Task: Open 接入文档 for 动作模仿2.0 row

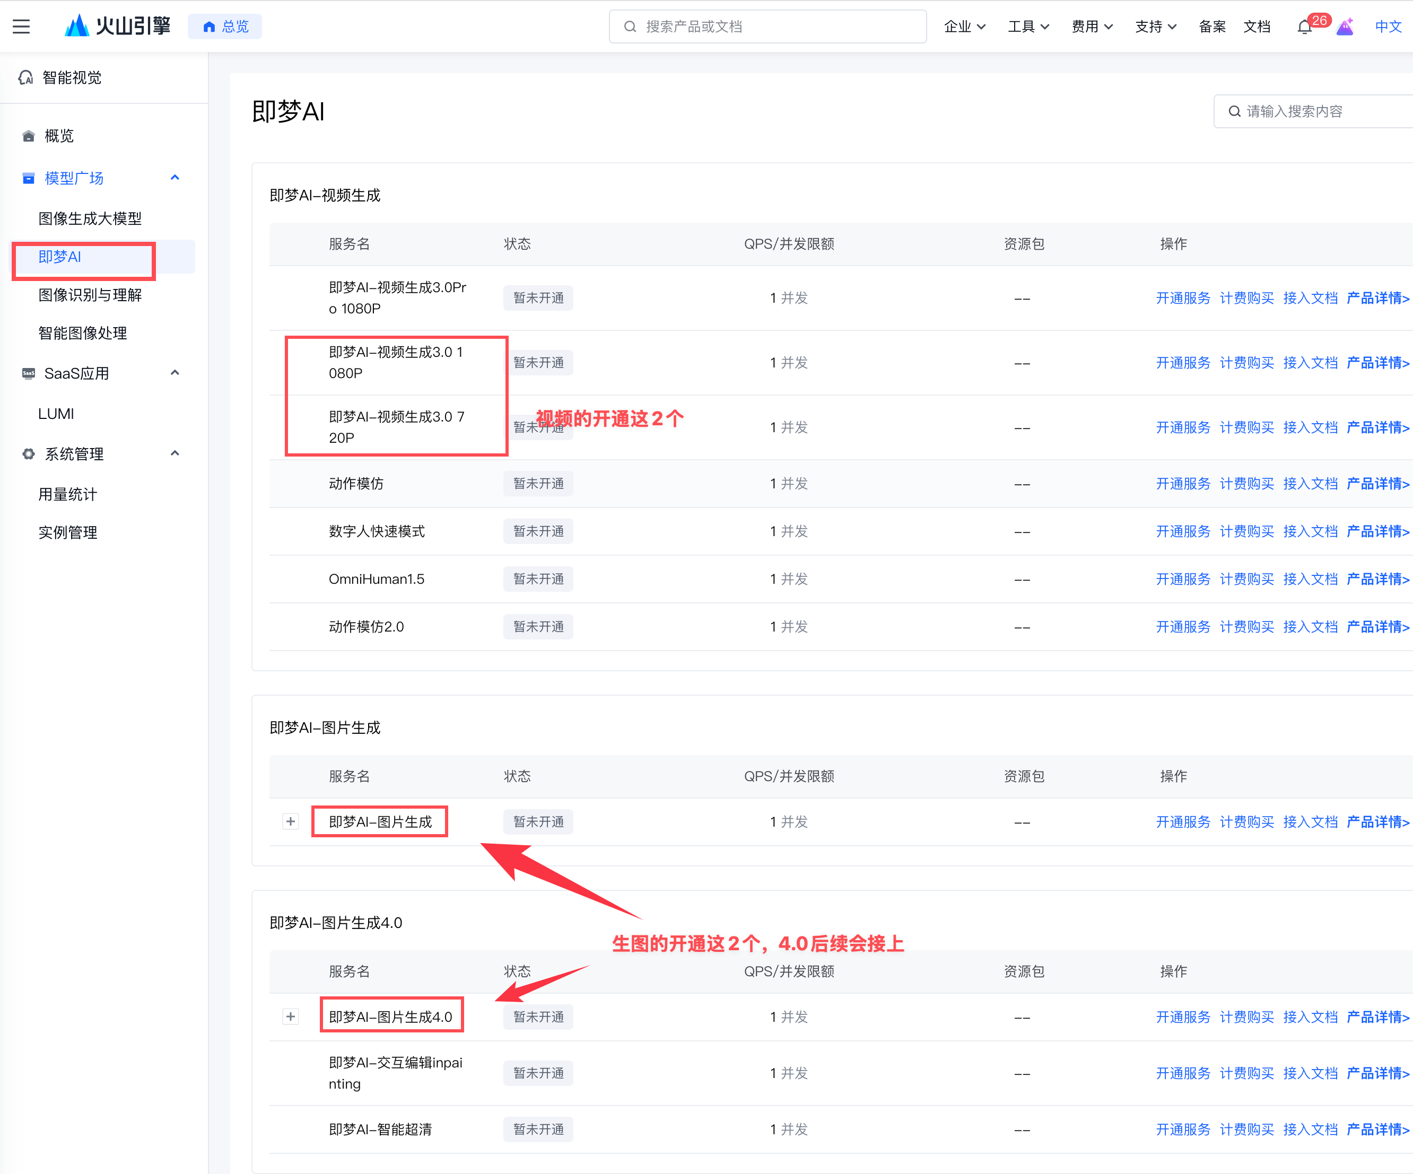Action: [1310, 627]
